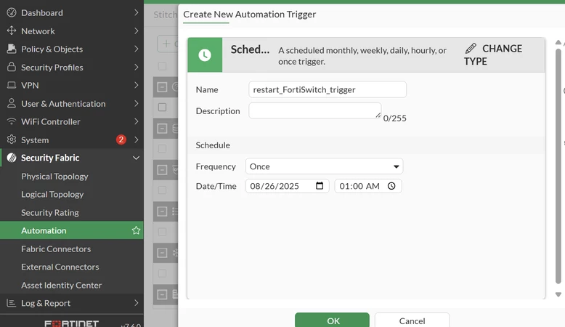Confirm trigger with OK button
This screenshot has height=327, width=565.
tap(332, 320)
